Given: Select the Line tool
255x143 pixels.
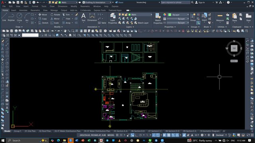Looking at the screenshot, I should coord(4,17).
